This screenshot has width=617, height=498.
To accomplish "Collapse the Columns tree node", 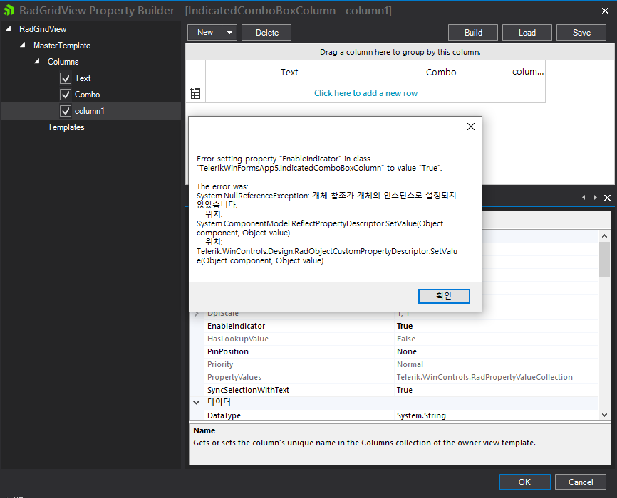I will [36, 61].
